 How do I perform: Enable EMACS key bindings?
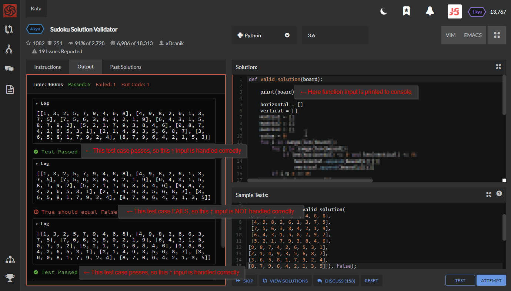tap(473, 35)
